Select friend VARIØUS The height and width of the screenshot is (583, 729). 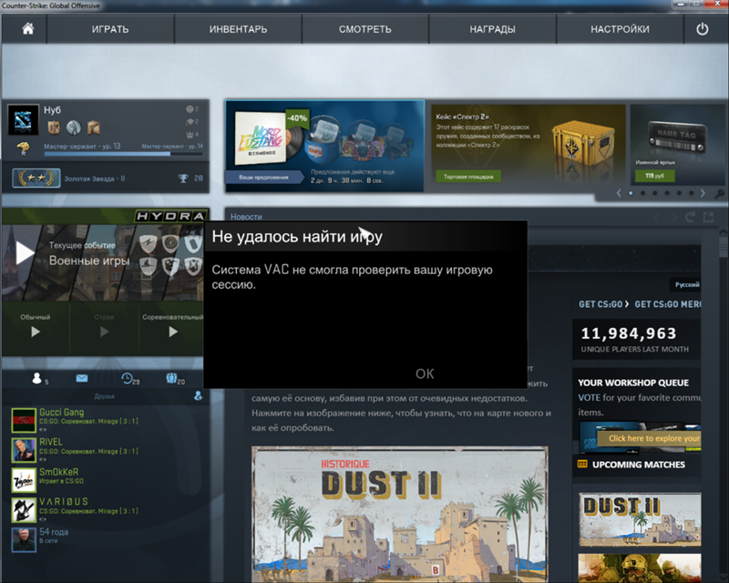[107, 509]
